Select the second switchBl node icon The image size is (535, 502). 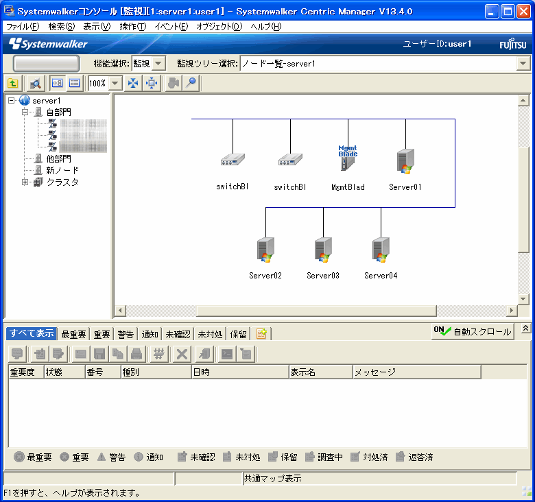coord(290,159)
